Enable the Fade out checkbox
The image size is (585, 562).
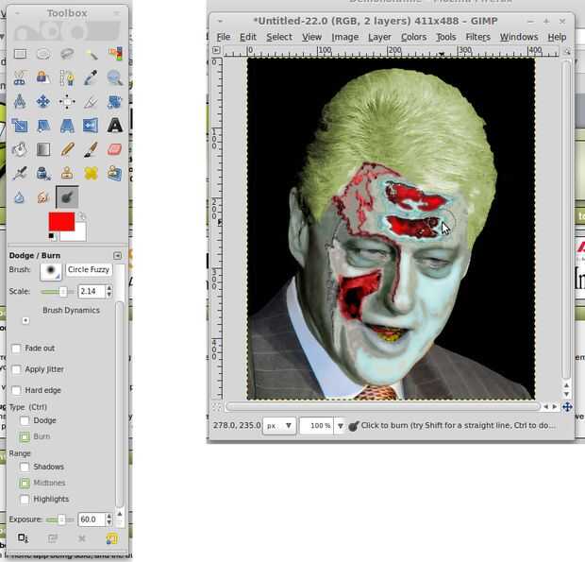16,349
